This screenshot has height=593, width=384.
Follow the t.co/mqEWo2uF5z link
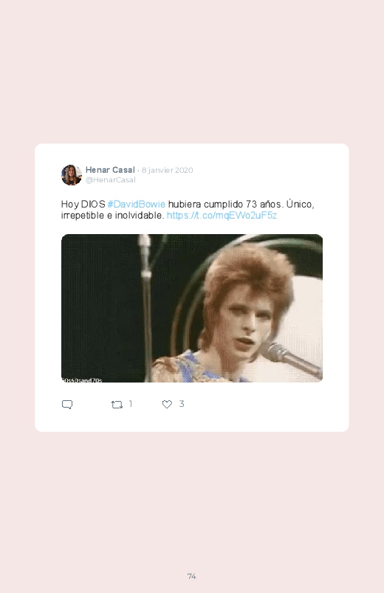[222, 216]
